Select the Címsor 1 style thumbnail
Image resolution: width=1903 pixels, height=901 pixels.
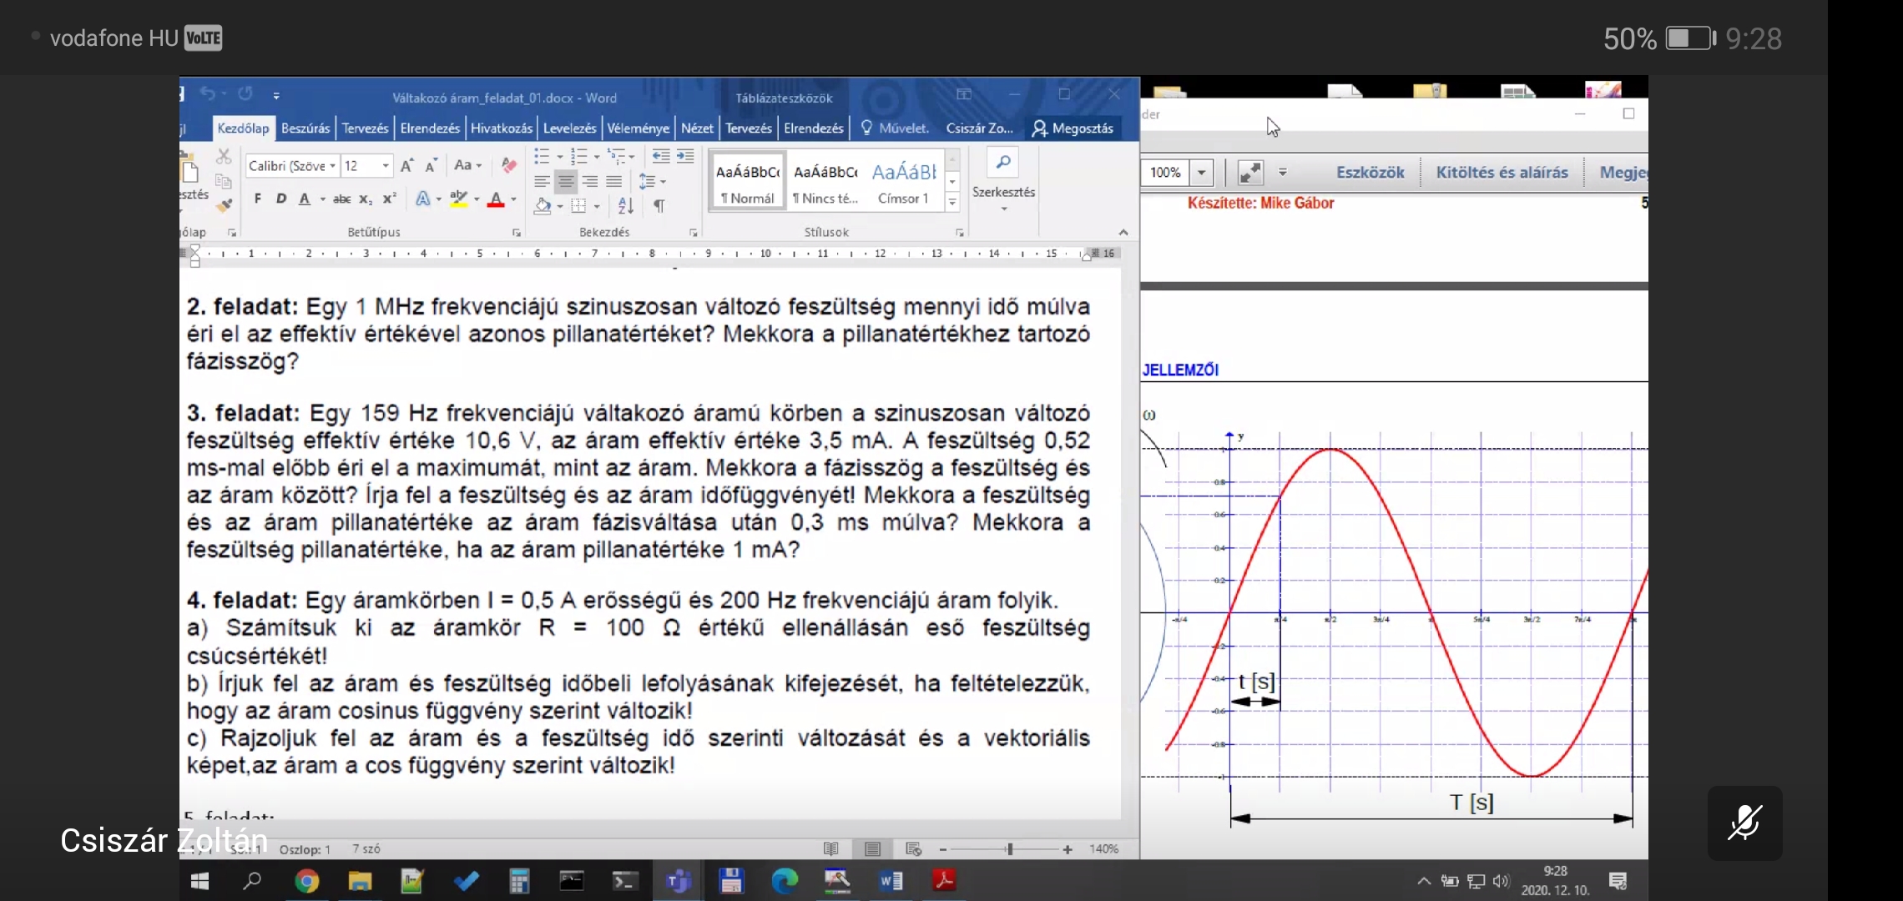pos(904,182)
